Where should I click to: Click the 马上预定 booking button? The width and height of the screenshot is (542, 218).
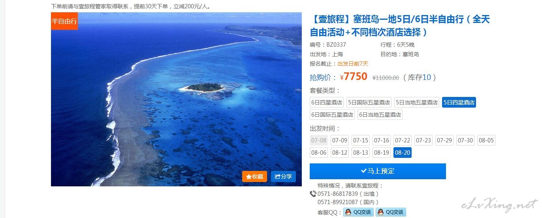378,171
